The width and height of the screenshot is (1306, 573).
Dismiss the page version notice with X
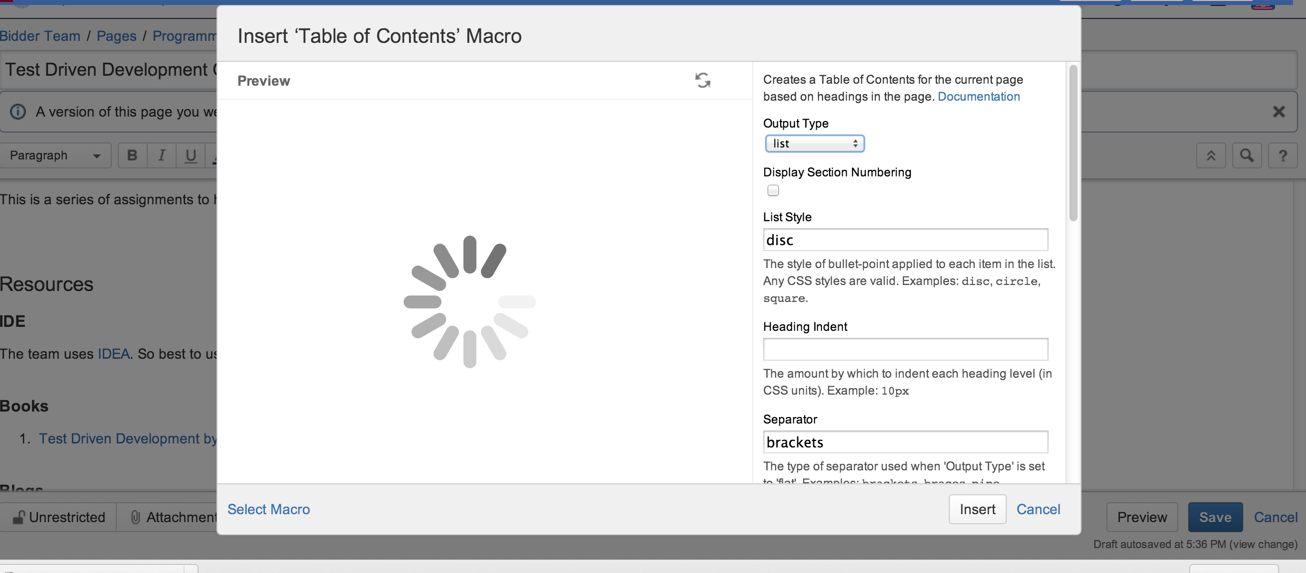tap(1279, 112)
